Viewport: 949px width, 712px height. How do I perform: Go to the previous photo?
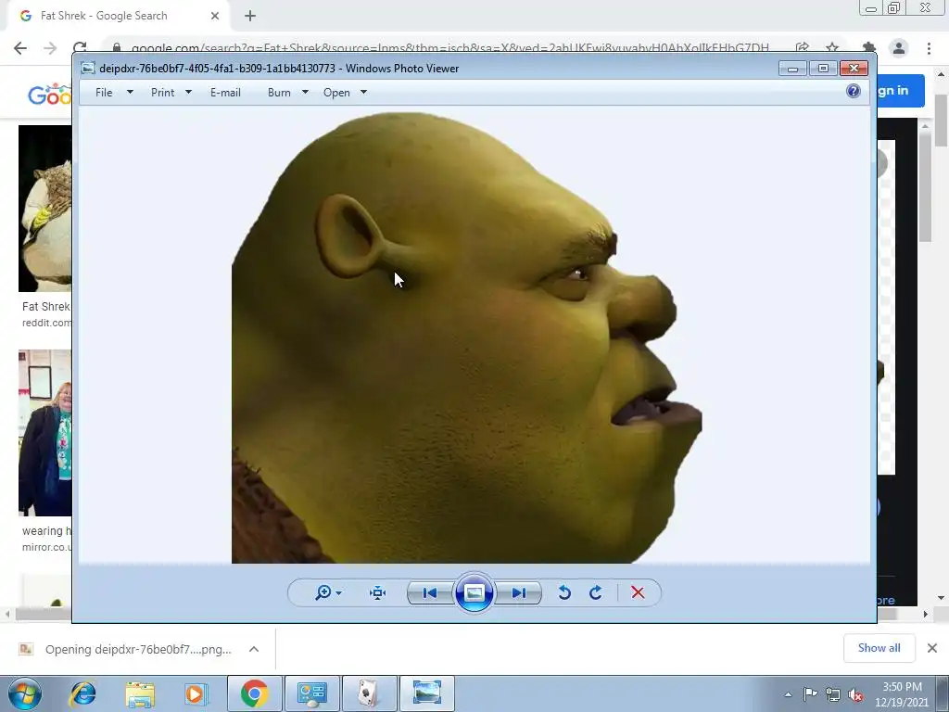(430, 592)
